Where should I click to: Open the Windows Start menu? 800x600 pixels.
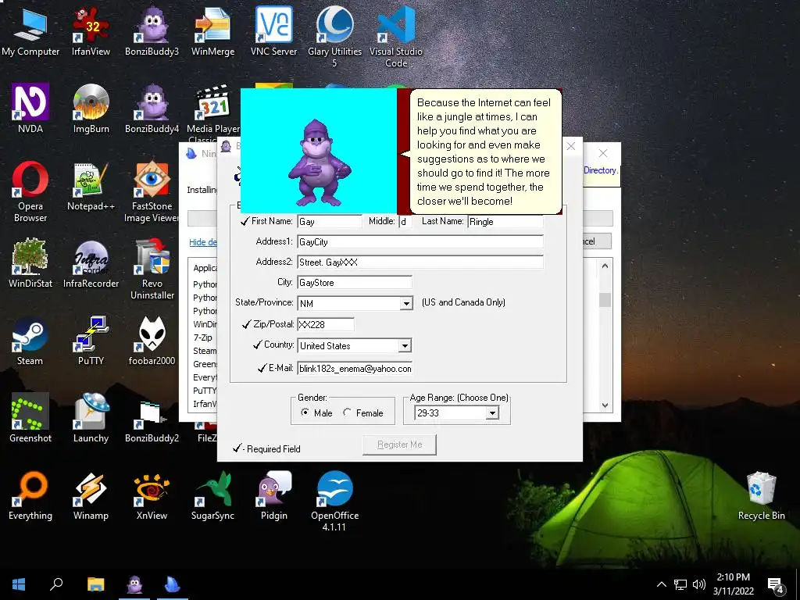(x=19, y=584)
